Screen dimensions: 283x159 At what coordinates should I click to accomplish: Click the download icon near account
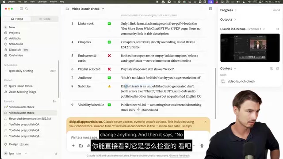point(56,153)
